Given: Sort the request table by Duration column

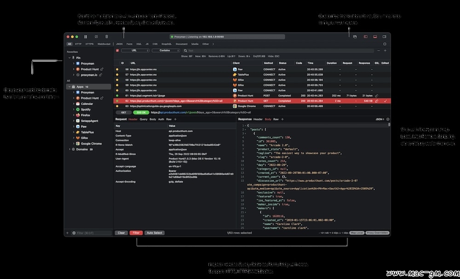Looking at the screenshot, I should [332, 63].
